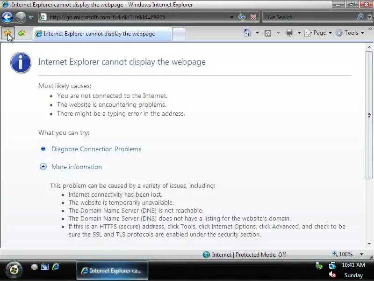
Task: Click the window title bar IE icon
Action: tap(5, 4)
